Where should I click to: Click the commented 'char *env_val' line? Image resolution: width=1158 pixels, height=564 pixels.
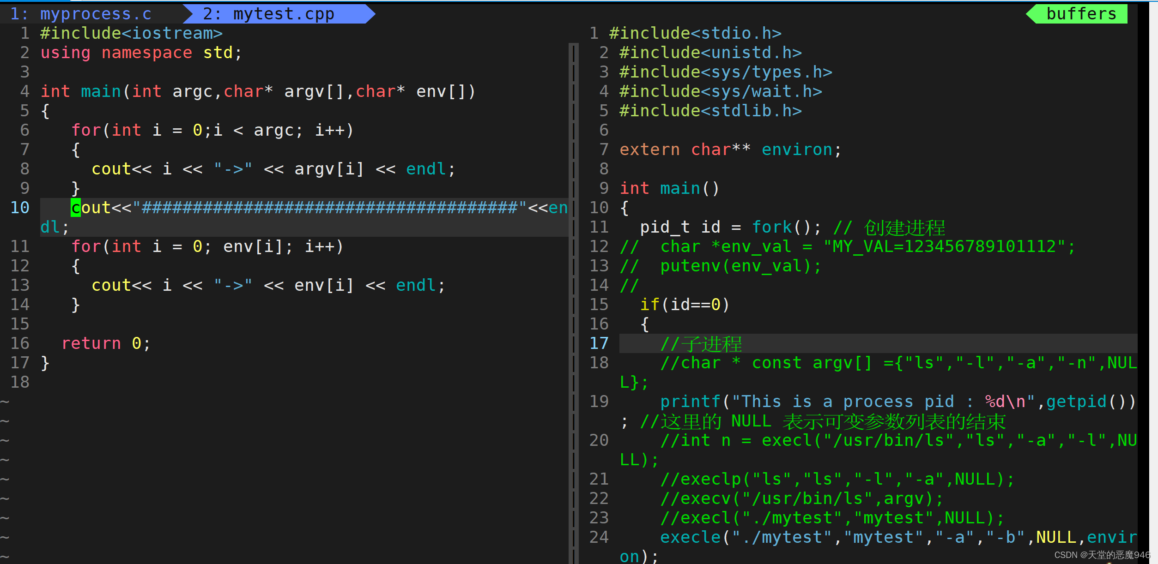848,246
